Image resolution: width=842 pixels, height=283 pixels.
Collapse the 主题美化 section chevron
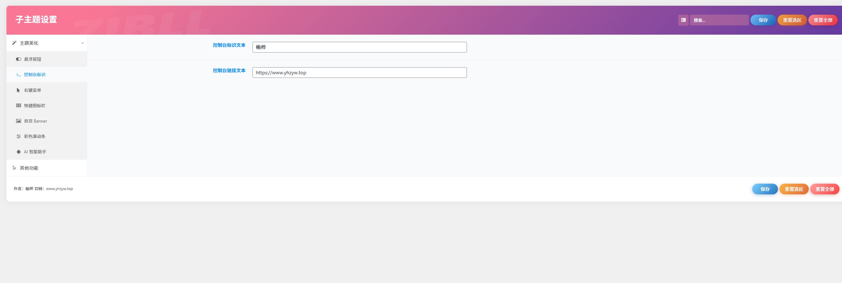[x=82, y=43]
